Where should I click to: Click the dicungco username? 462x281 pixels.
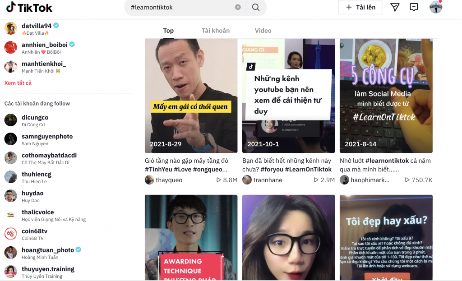35,118
